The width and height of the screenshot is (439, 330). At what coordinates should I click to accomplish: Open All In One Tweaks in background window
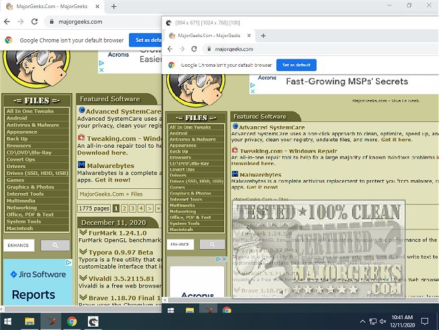click(x=36, y=111)
